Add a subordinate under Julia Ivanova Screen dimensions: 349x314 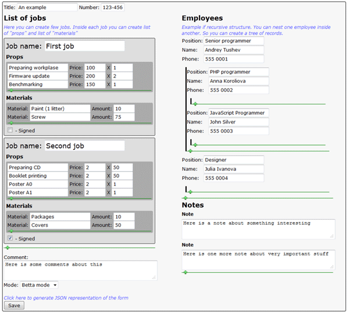[190, 192]
